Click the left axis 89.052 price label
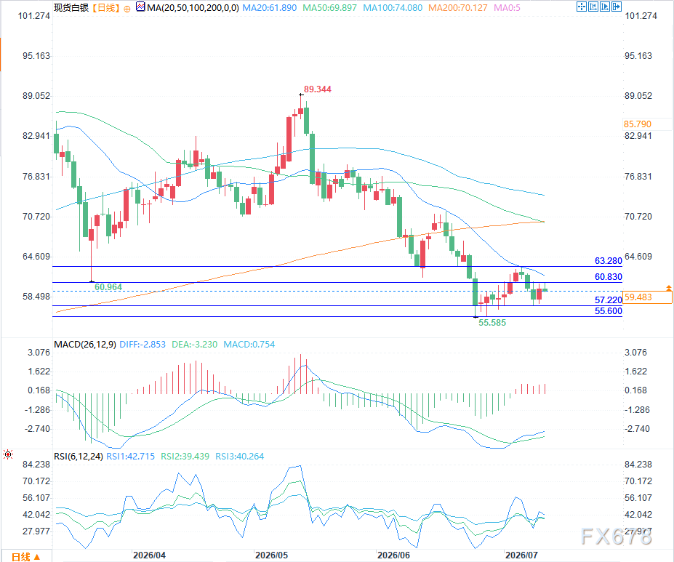 click(x=36, y=96)
